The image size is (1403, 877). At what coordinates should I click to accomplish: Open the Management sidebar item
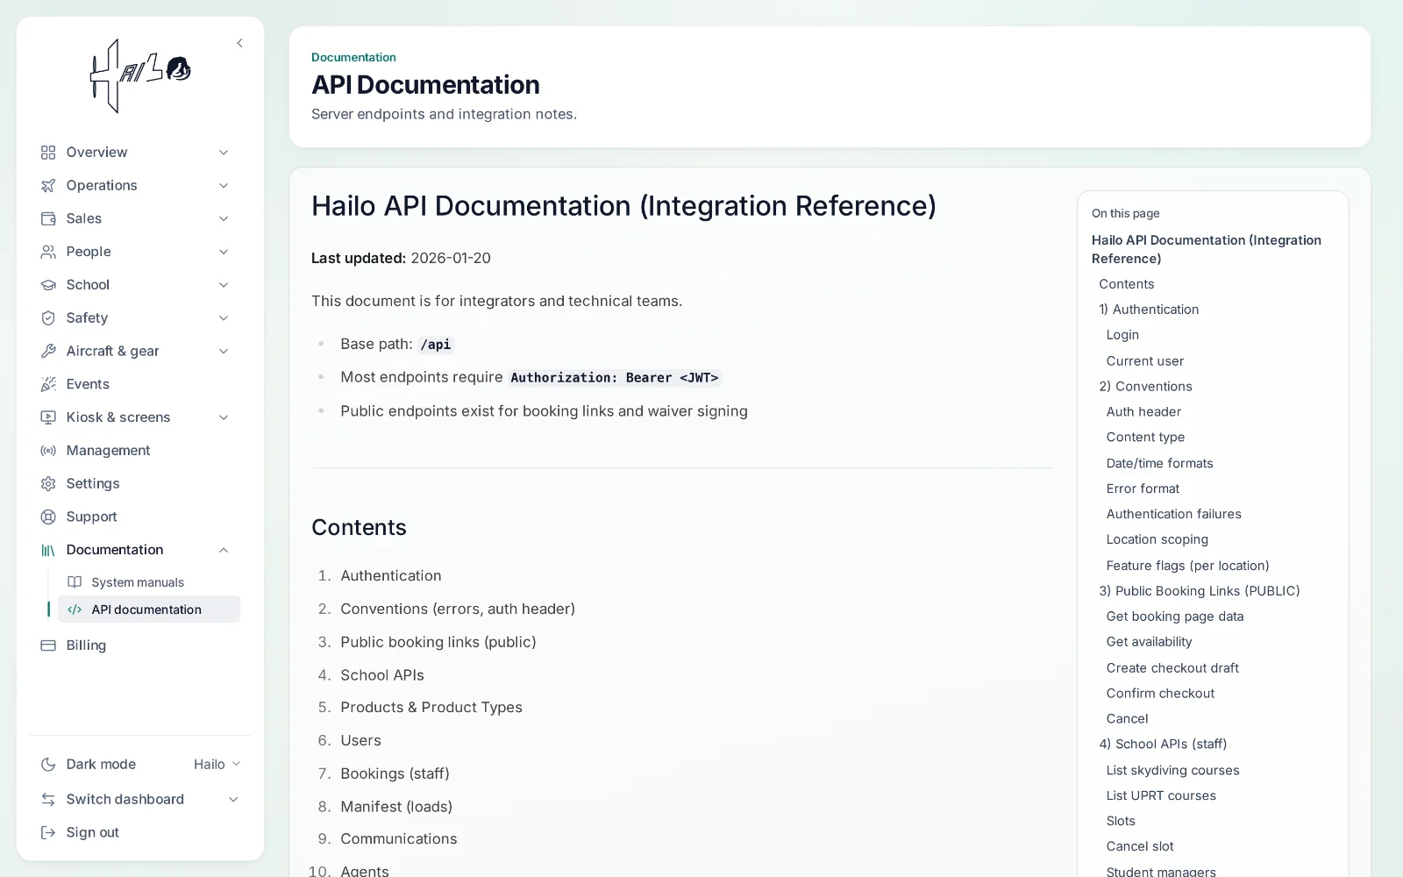[x=140, y=451]
